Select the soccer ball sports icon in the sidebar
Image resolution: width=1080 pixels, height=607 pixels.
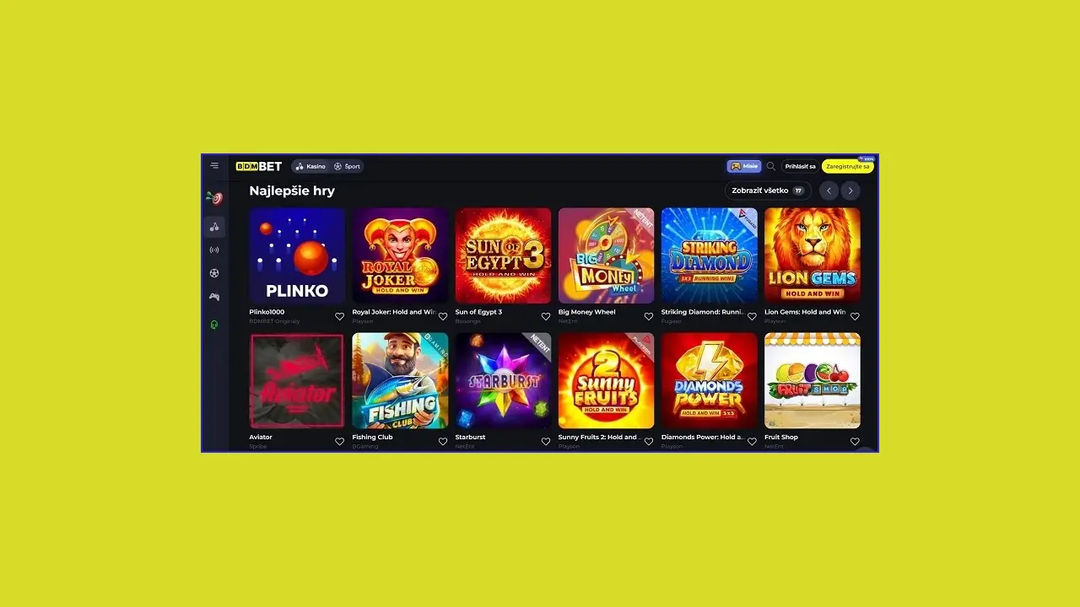214,273
